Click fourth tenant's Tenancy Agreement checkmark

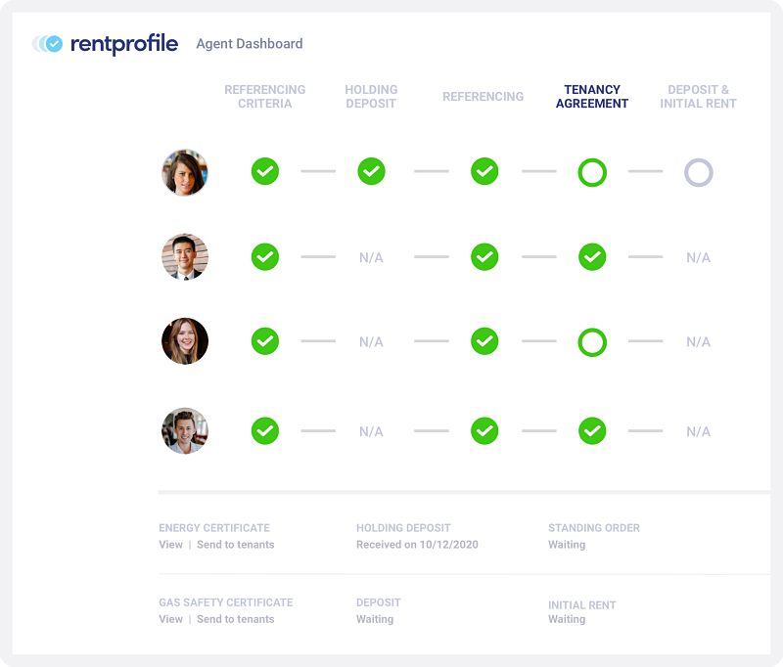click(592, 430)
